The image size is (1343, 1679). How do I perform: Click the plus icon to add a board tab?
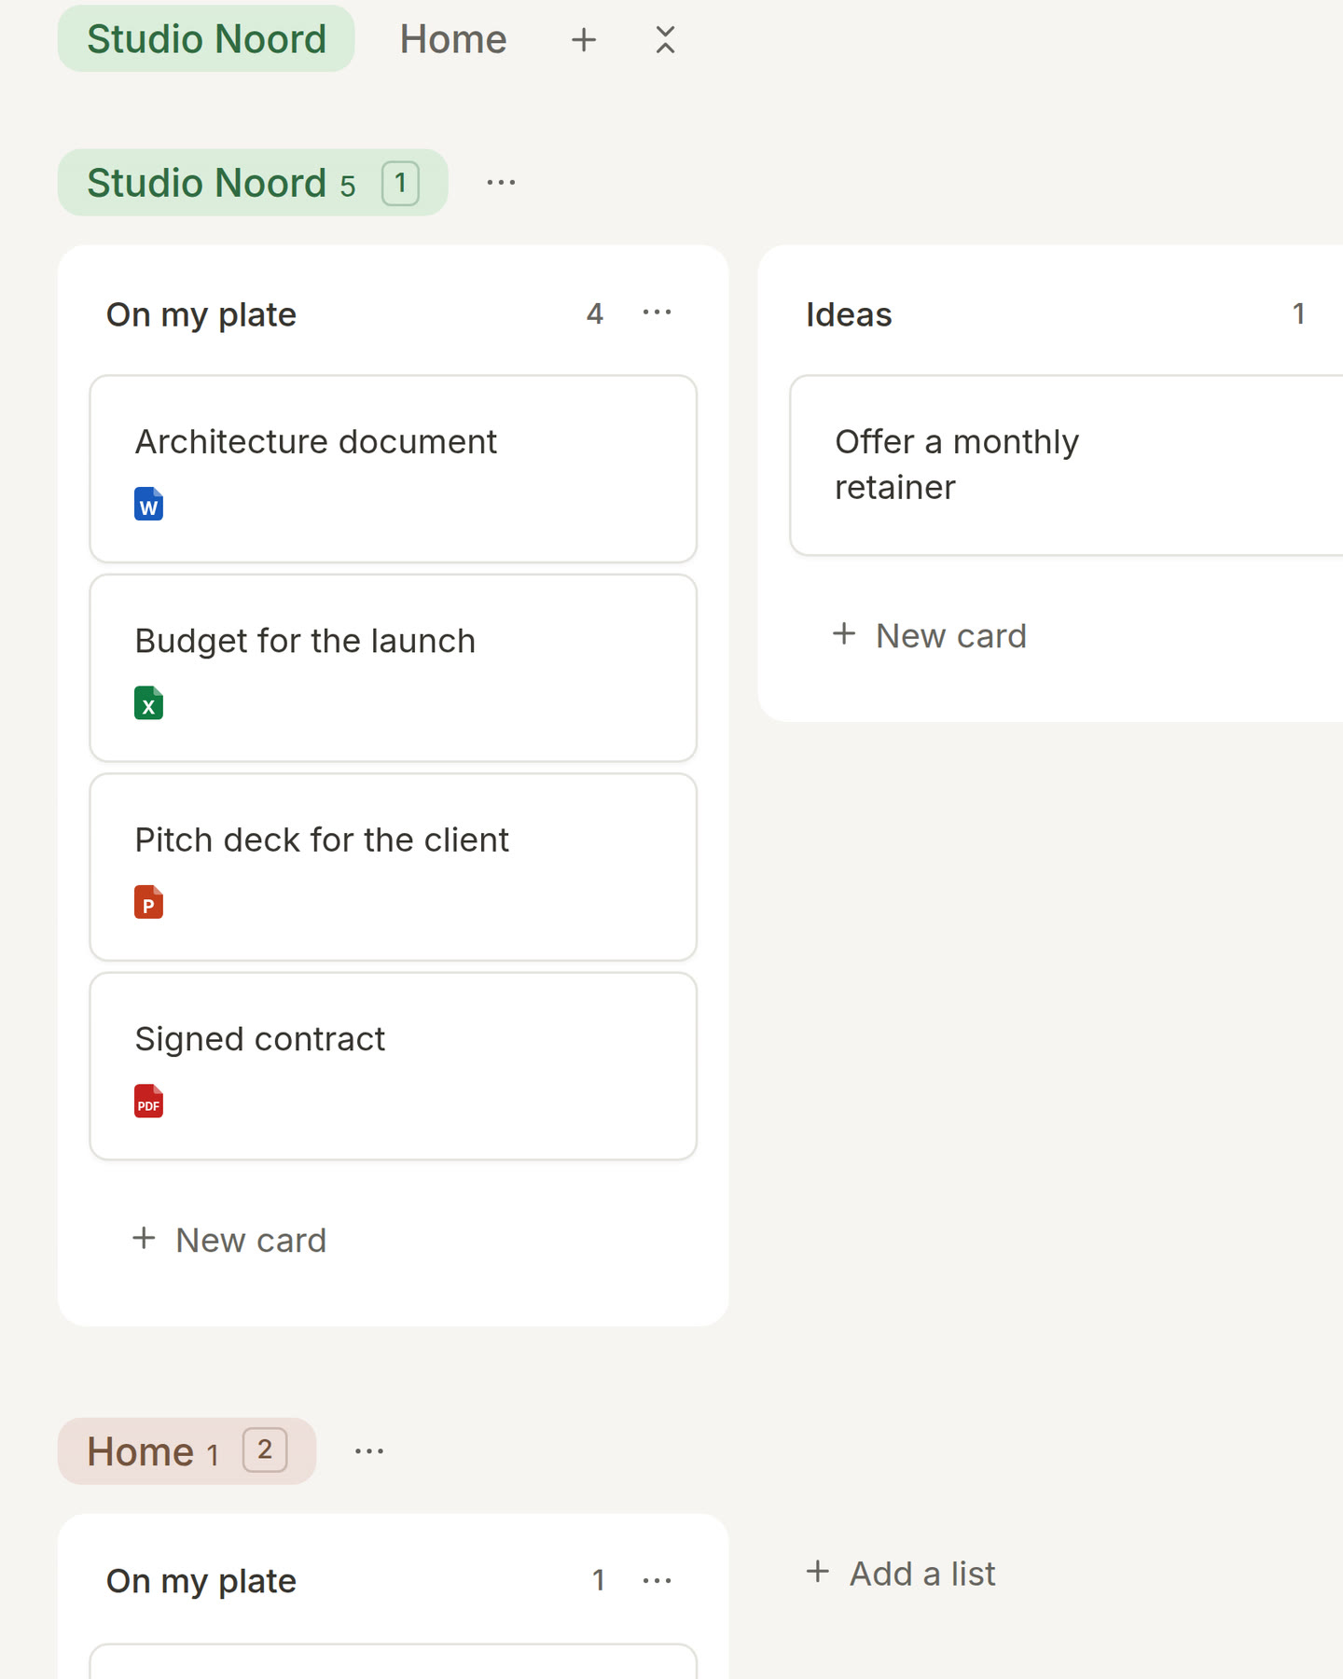point(584,39)
